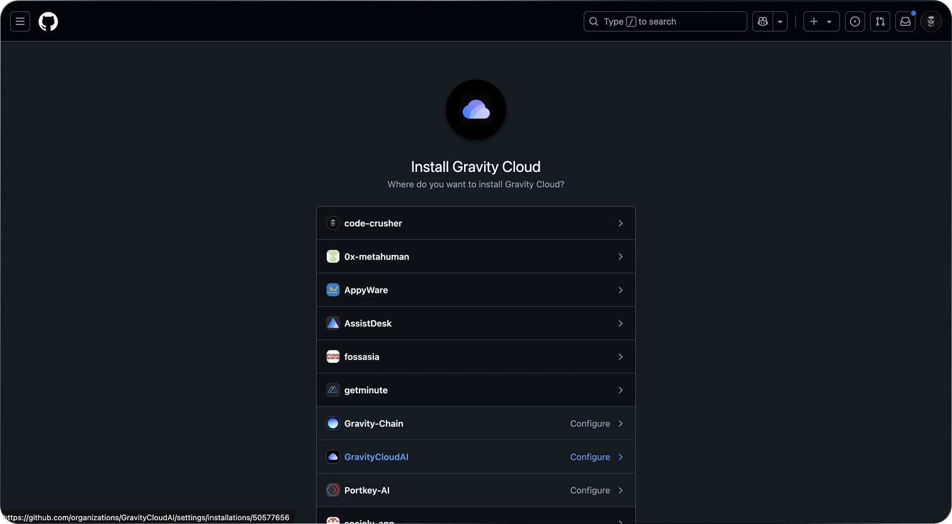Open the Gravity-Chain organization row
Screen dimensions: 952x524
(x=476, y=423)
